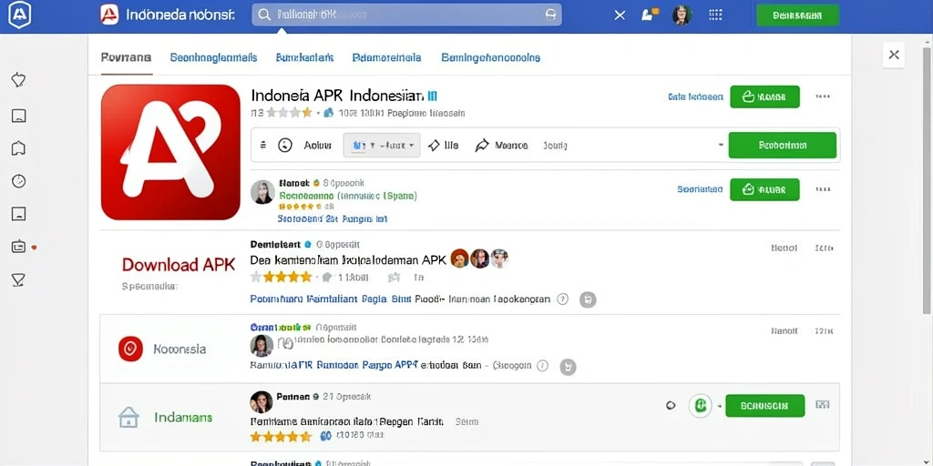933x466 pixels.
Task: Open the clock icon in left sidebar
Action: (x=18, y=181)
